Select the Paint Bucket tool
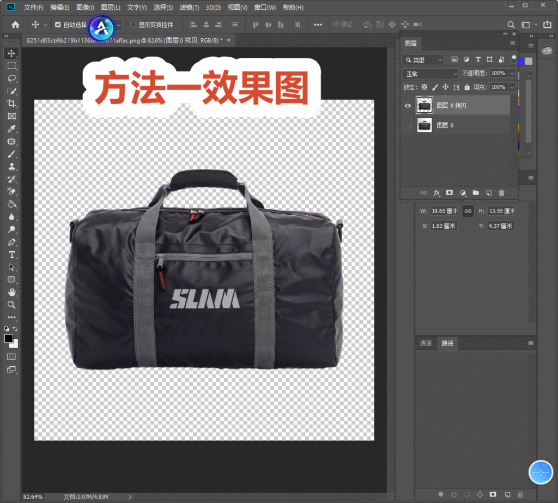The height and width of the screenshot is (503, 558). click(x=11, y=204)
